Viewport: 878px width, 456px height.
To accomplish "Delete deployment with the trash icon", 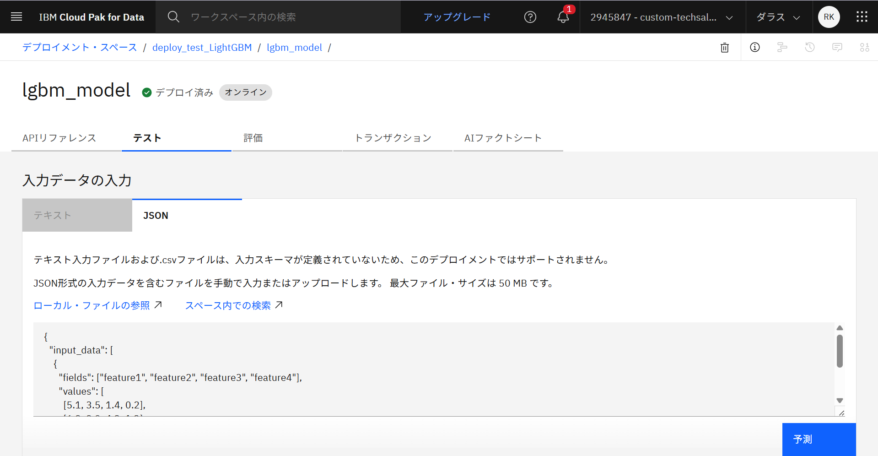I will click(725, 47).
